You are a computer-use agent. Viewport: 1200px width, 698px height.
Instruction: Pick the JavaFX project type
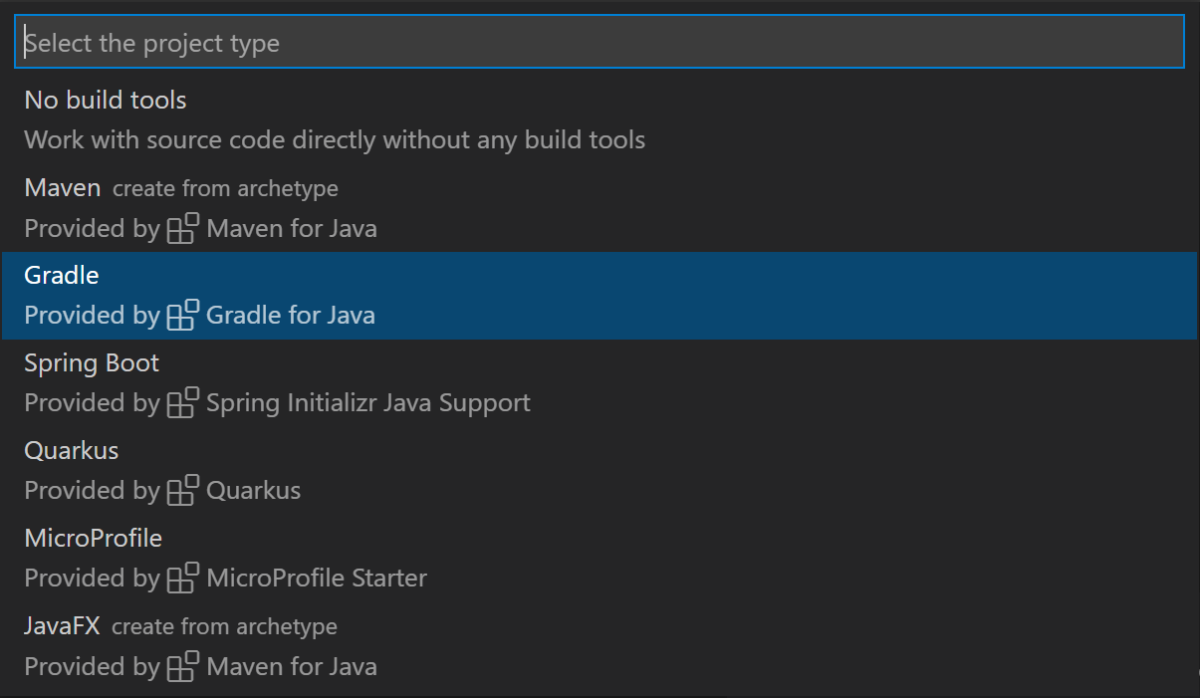tap(62, 625)
